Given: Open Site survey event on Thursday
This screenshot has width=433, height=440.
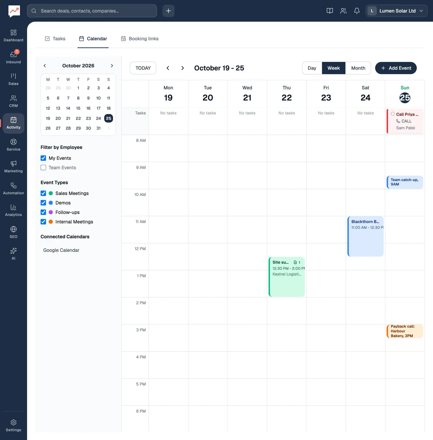Looking at the screenshot, I should (x=287, y=277).
